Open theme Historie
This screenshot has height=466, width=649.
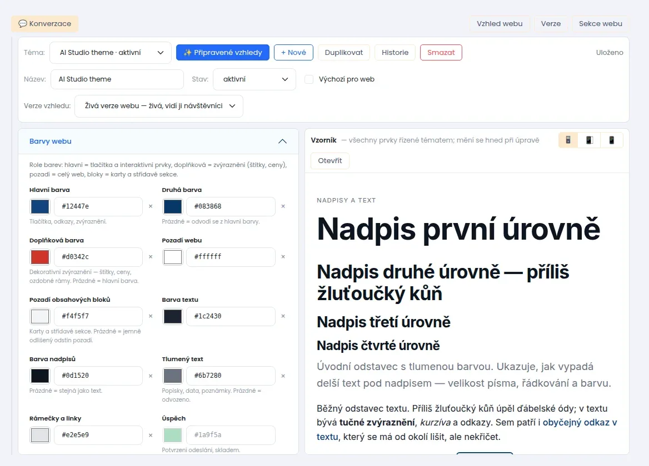[x=395, y=53]
